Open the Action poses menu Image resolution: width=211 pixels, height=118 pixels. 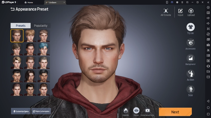coord(190,75)
